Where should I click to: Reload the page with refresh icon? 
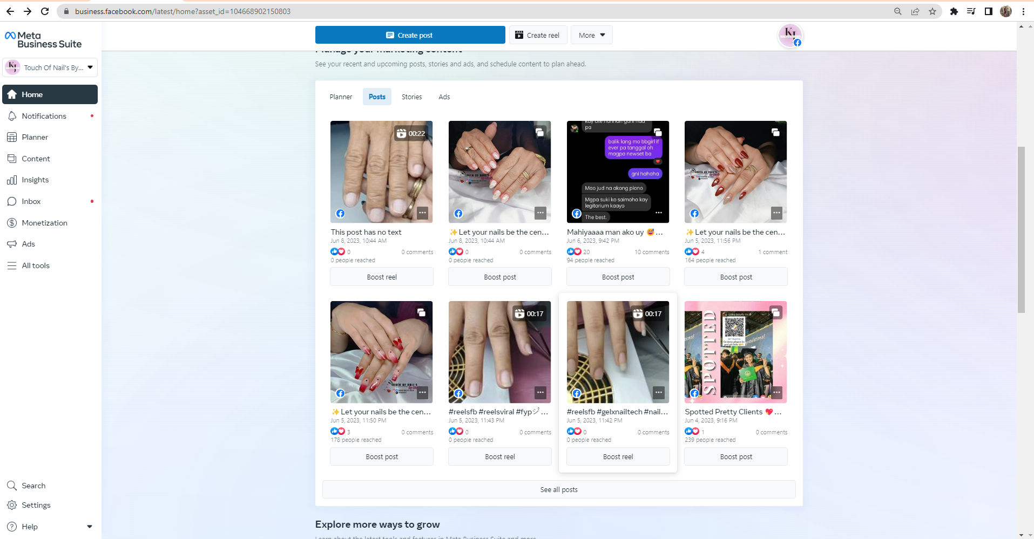45,11
